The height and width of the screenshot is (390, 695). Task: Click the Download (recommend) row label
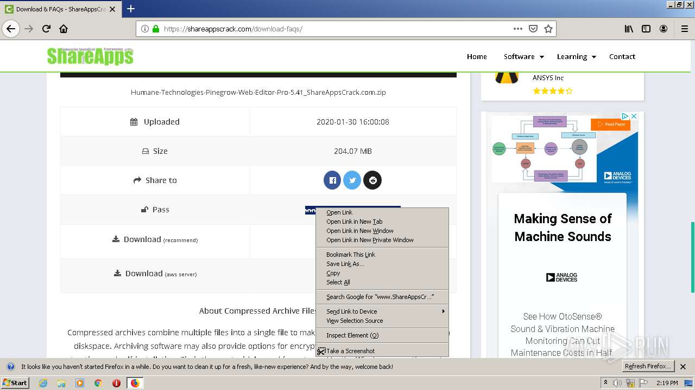(x=155, y=239)
